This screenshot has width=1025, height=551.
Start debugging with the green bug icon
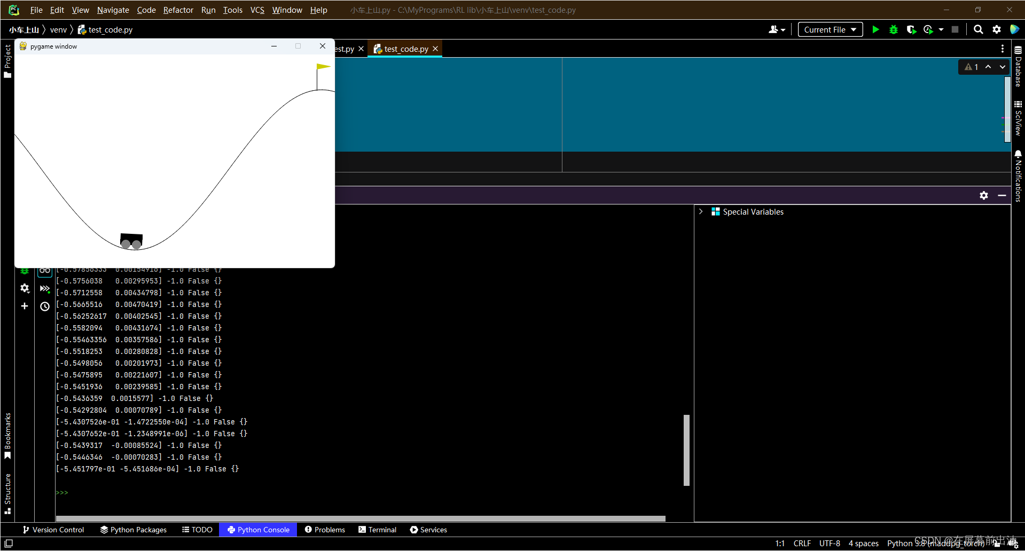pyautogui.click(x=893, y=29)
